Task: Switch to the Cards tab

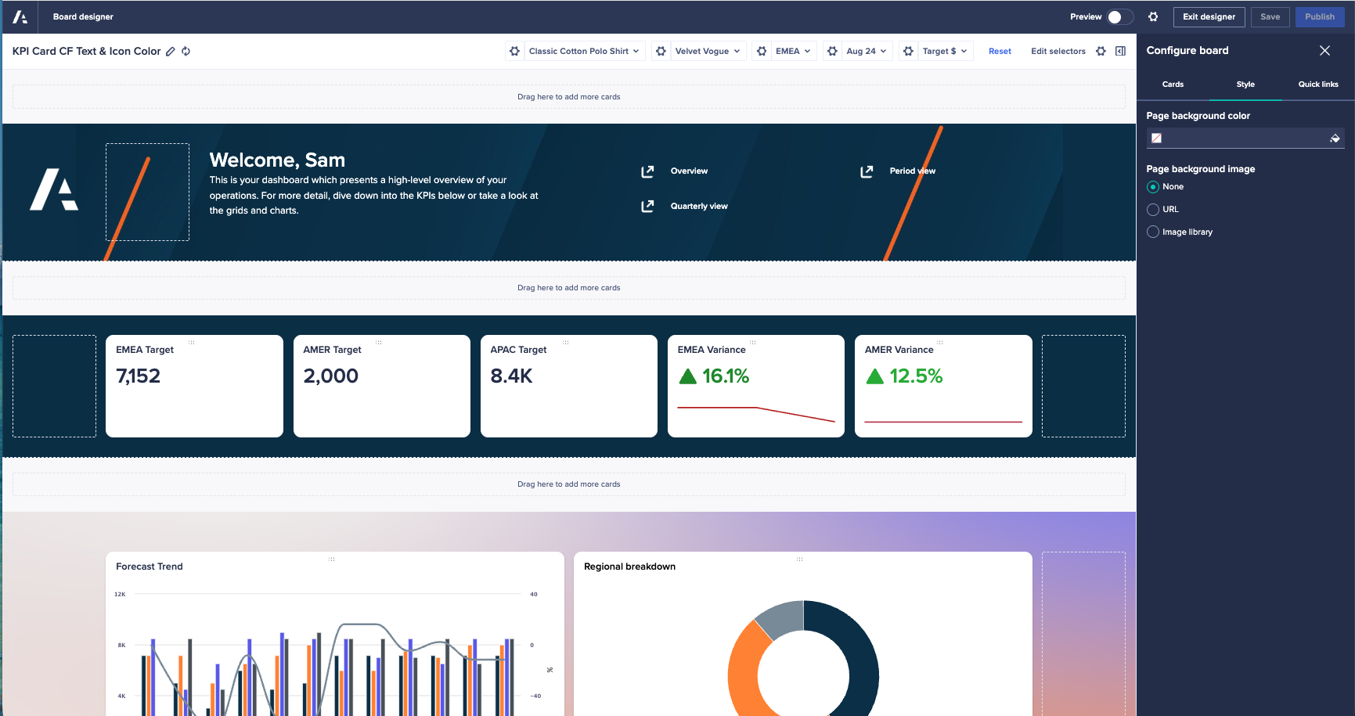Action: point(1173,85)
